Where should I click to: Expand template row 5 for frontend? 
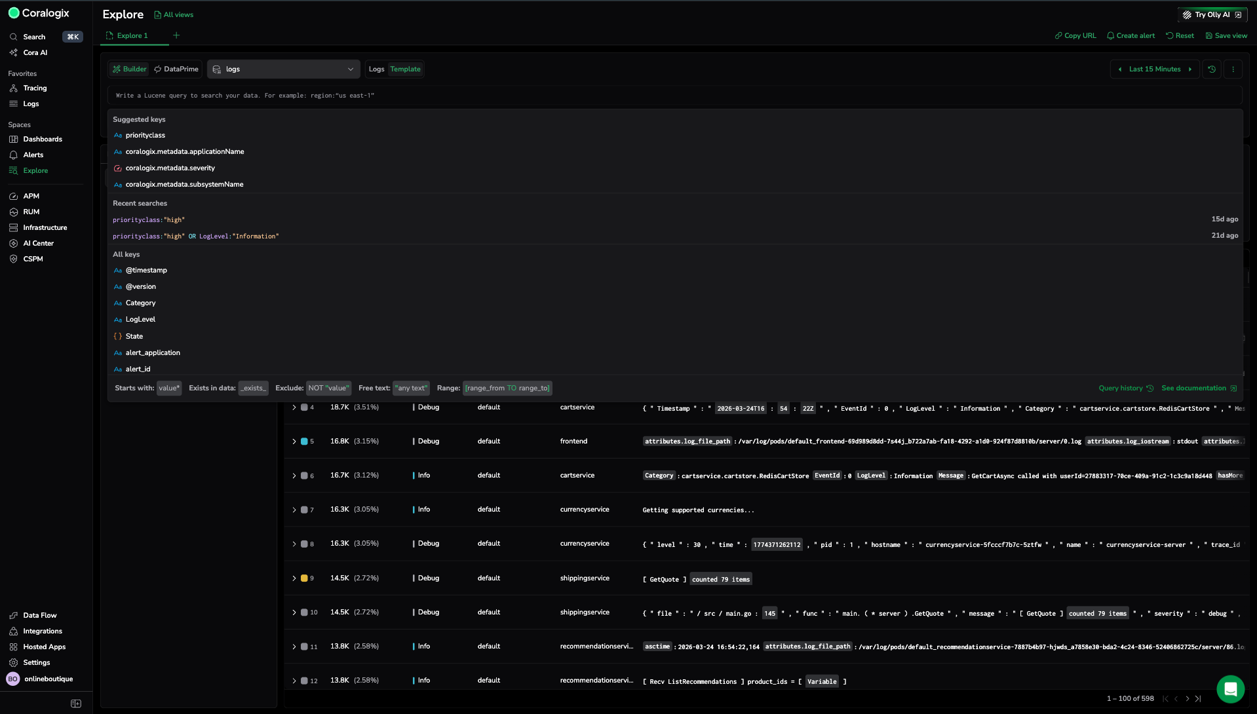(294, 442)
